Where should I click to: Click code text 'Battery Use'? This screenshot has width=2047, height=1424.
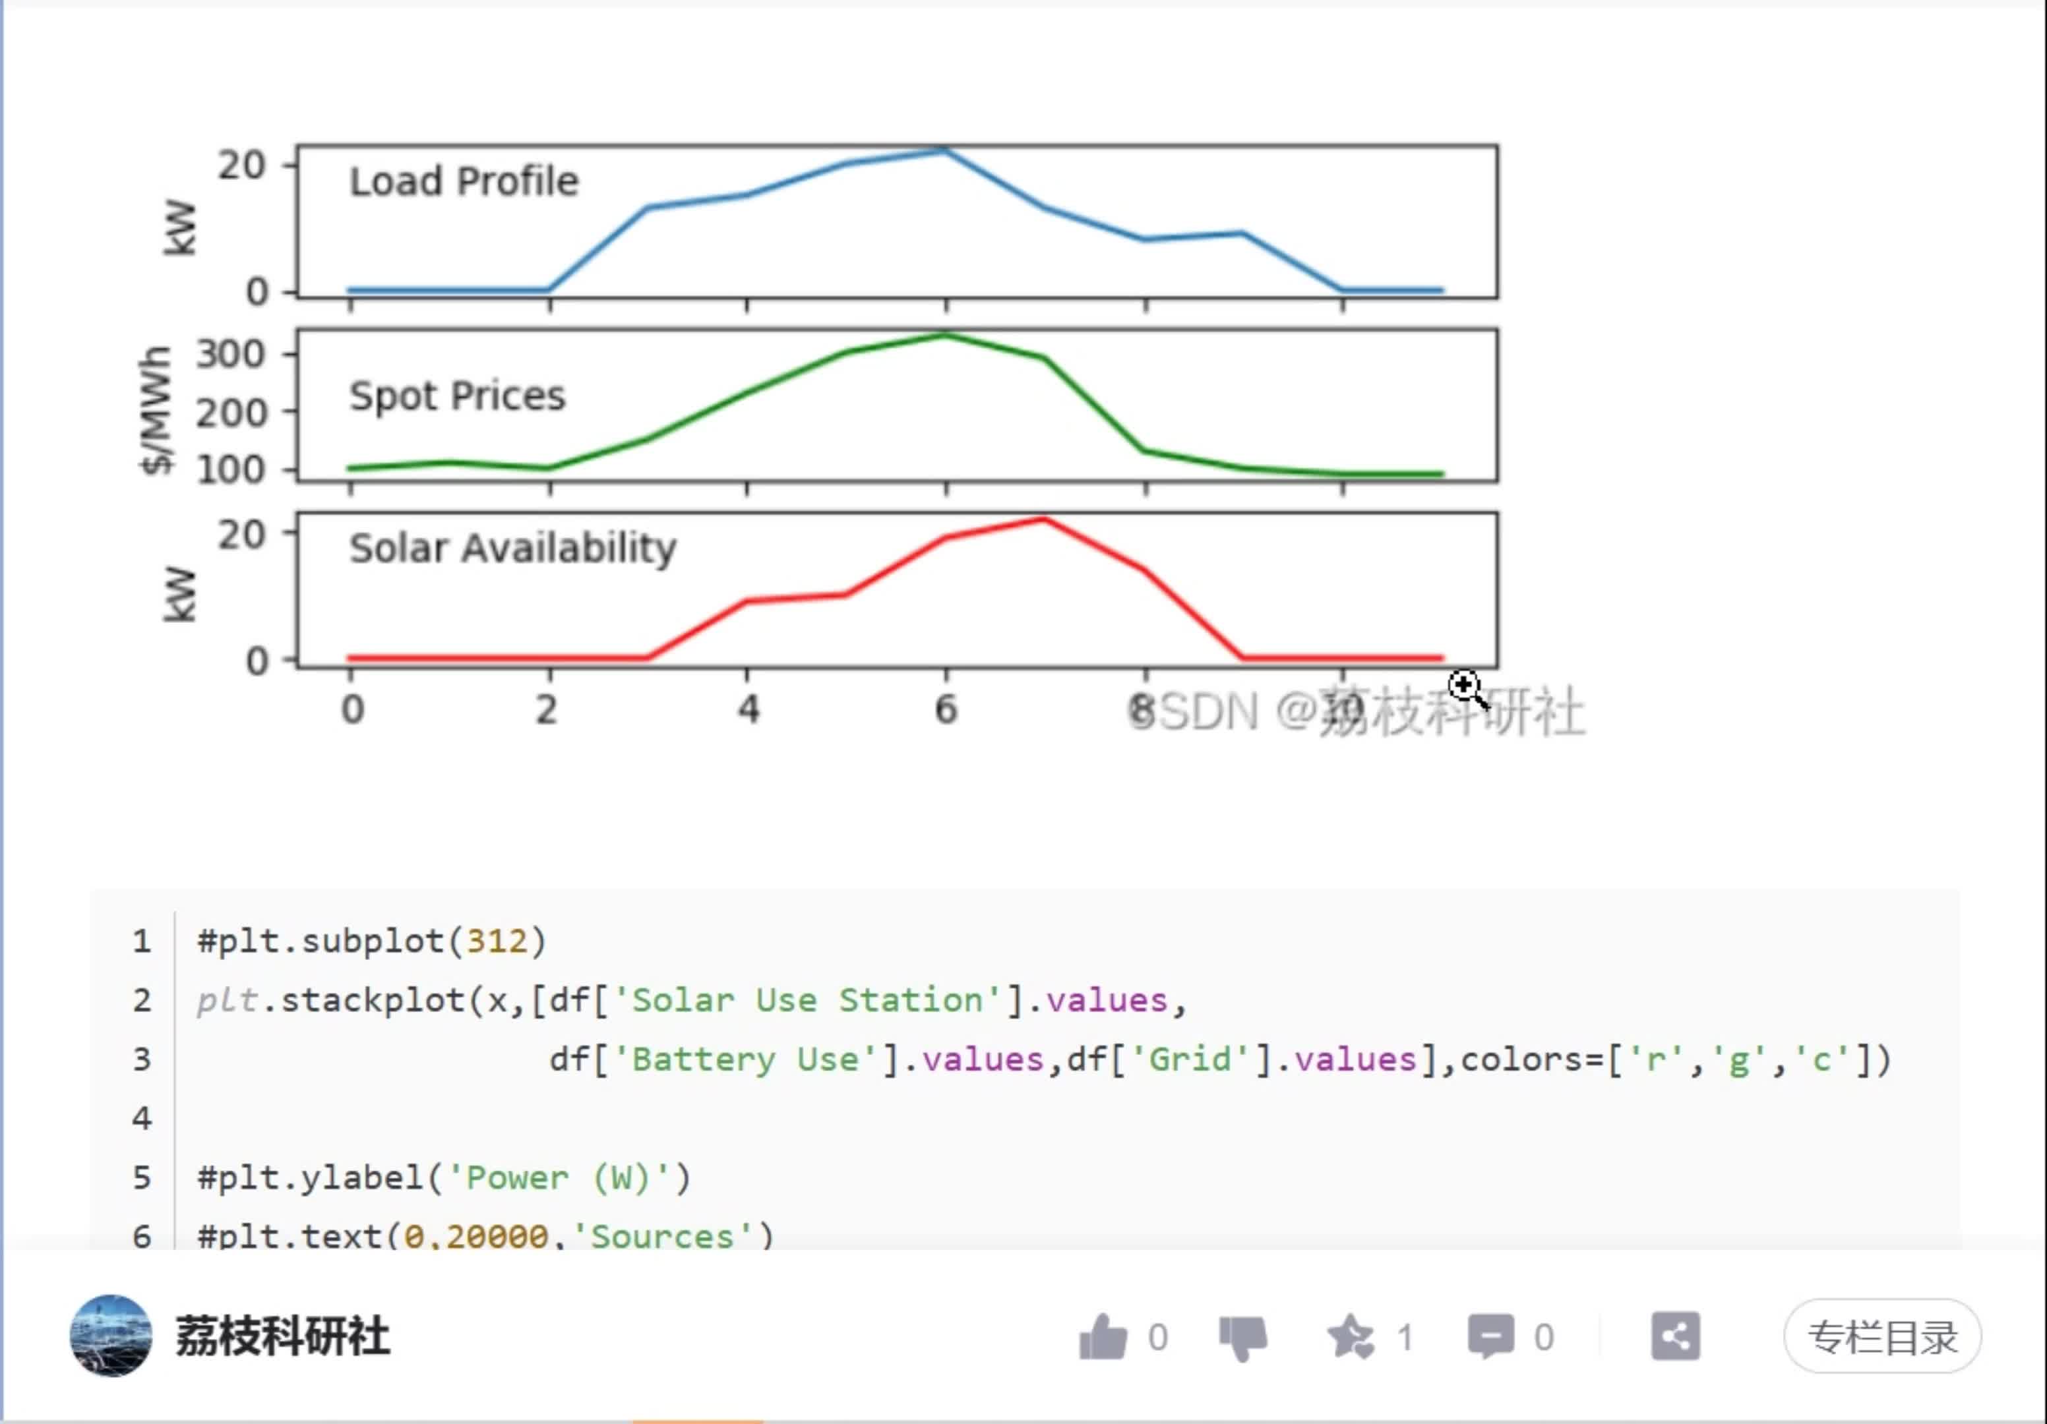click(x=745, y=1059)
